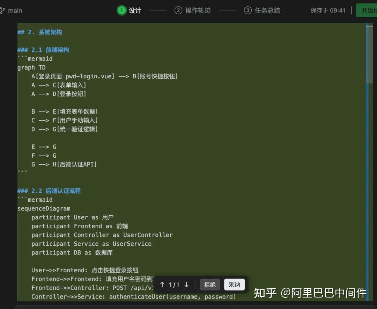Click the up arrow to jump to previous change
This screenshot has height=309, width=377.
163,285
